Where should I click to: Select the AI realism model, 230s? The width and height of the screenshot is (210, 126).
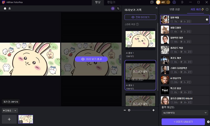tap(185, 80)
